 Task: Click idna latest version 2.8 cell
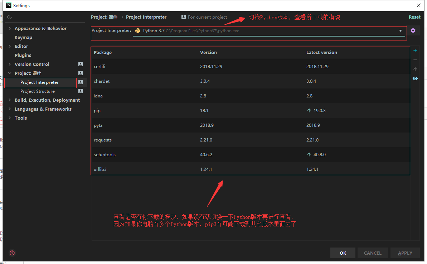pos(309,96)
